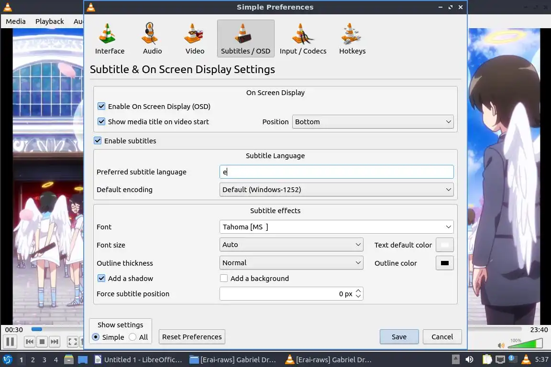Switch to the LibreOffice Untitled 1 taskbar entry
The image size is (551, 367).
(x=138, y=360)
